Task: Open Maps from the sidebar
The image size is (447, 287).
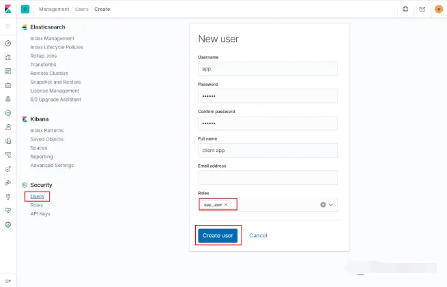Action: coord(8,99)
